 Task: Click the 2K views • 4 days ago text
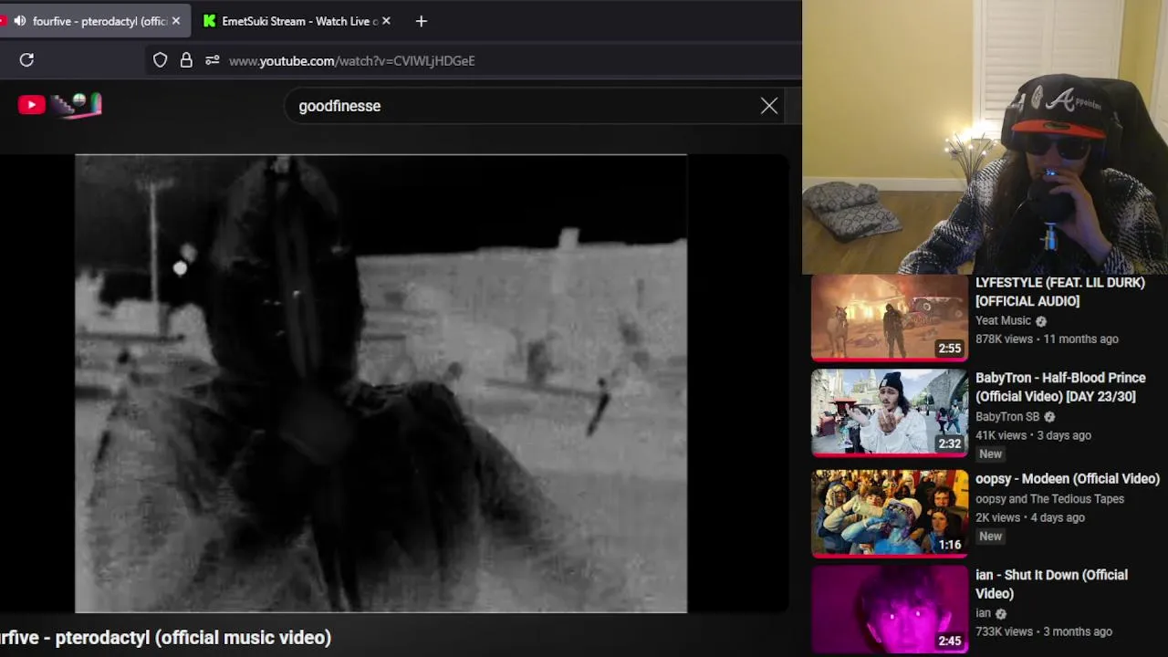(x=1030, y=517)
